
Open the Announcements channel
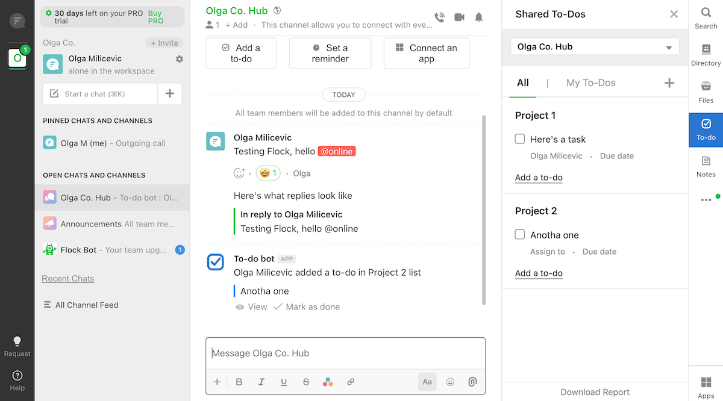112,224
